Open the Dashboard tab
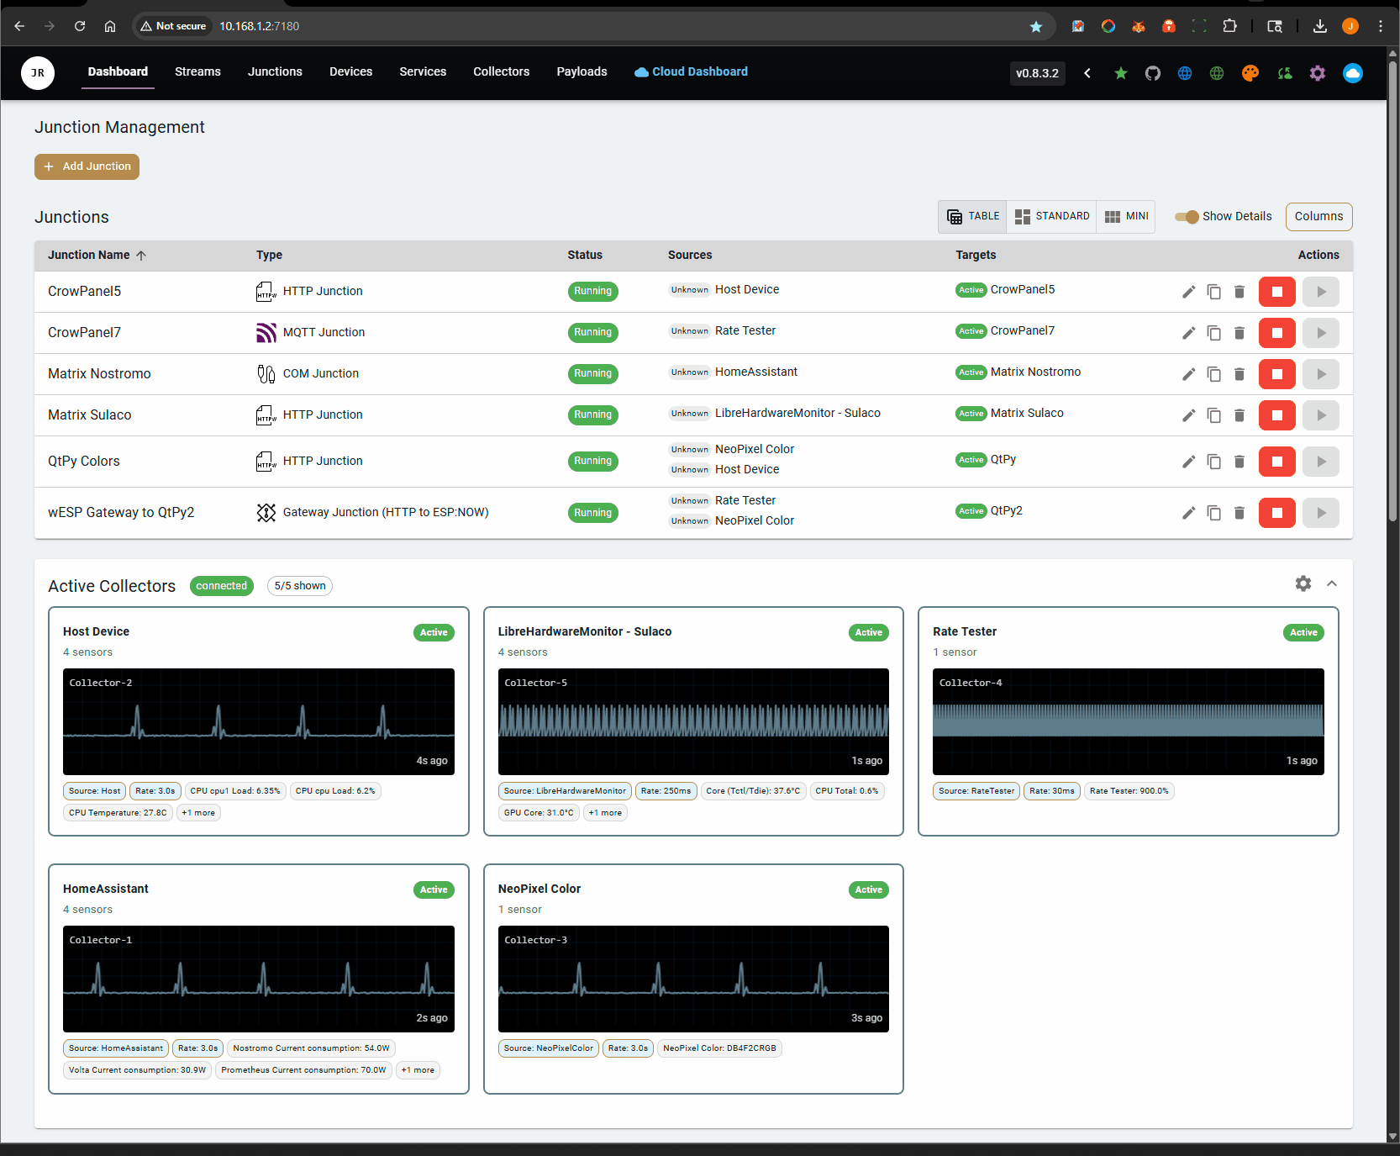 pyautogui.click(x=118, y=72)
